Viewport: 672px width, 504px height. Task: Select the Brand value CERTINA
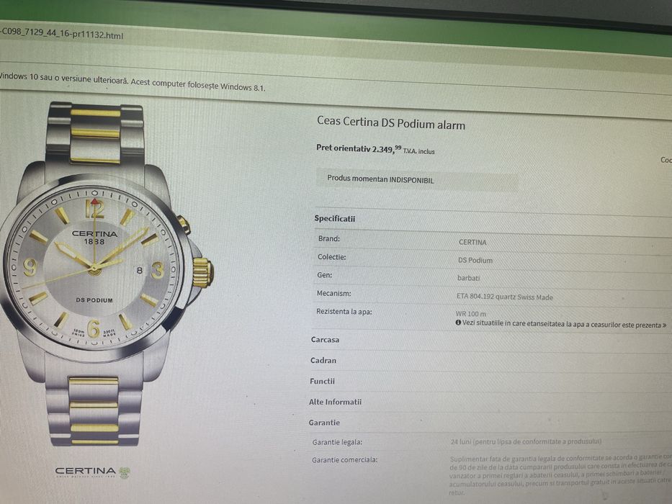coord(472,242)
